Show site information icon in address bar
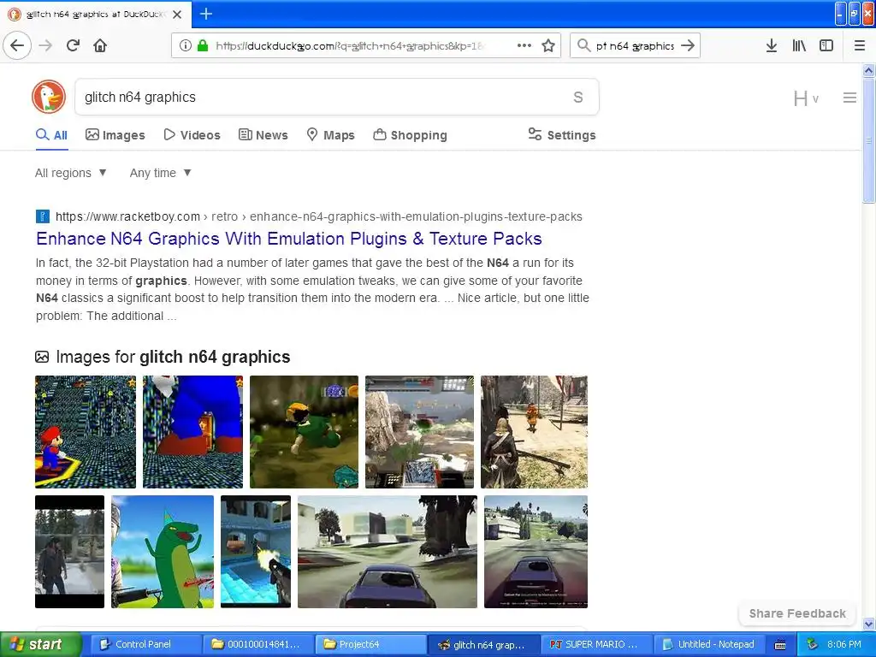Screen dimensions: 876x657 pyautogui.click(x=186, y=45)
